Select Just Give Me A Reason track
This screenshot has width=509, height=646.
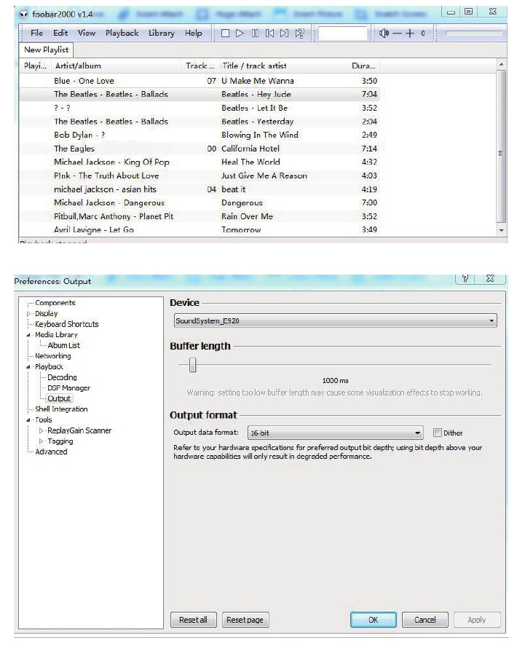(x=200, y=176)
